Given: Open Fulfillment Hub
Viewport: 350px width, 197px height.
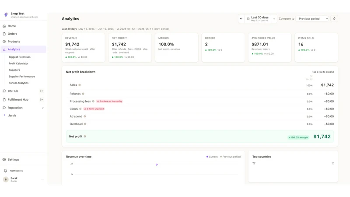Looking at the screenshot, I should point(18,100).
